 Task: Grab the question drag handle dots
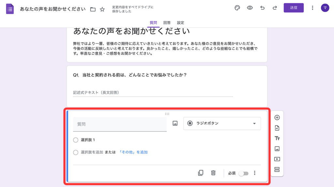pyautogui.click(x=167, y=114)
